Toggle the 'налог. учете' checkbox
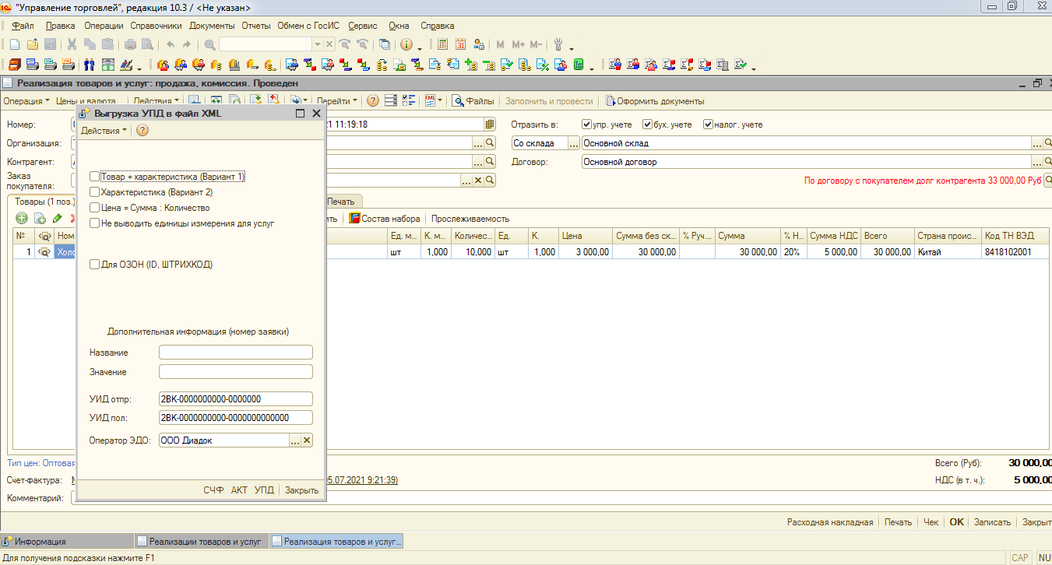Image resolution: width=1052 pixels, height=565 pixels. [x=708, y=125]
